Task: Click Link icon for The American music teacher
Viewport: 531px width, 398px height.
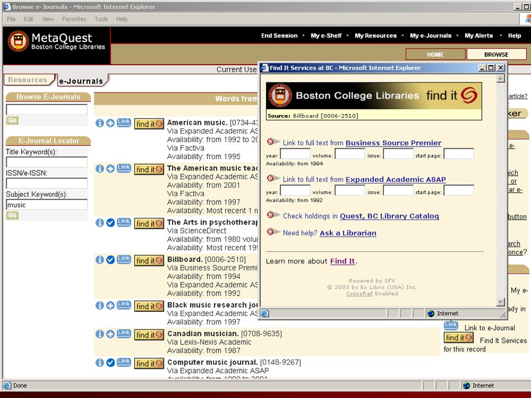Action: coord(124,168)
